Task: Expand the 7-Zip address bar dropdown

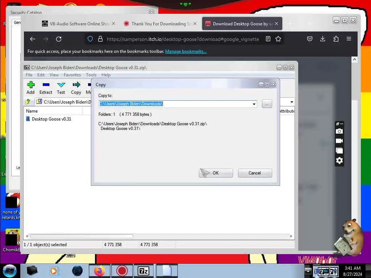Action: point(292,102)
